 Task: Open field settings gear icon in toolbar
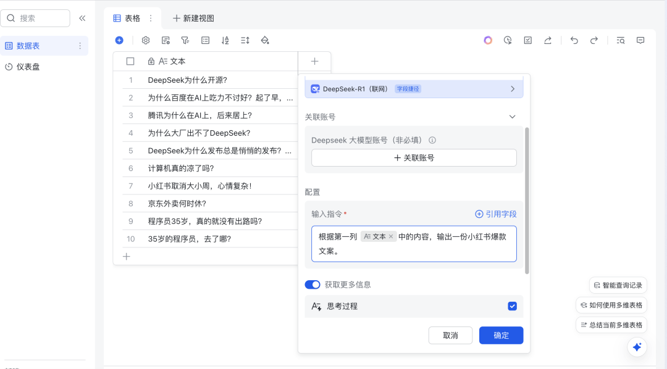click(x=146, y=40)
